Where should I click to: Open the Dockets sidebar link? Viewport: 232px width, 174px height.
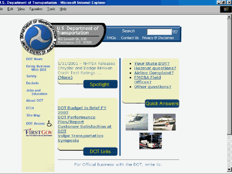(x=32, y=83)
